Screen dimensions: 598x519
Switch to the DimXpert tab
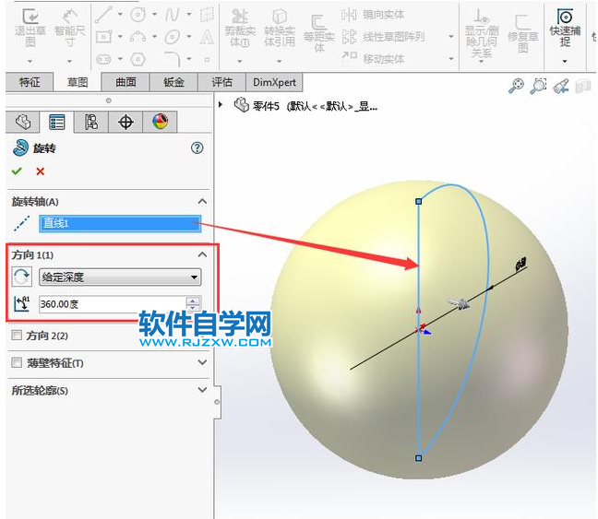(274, 82)
